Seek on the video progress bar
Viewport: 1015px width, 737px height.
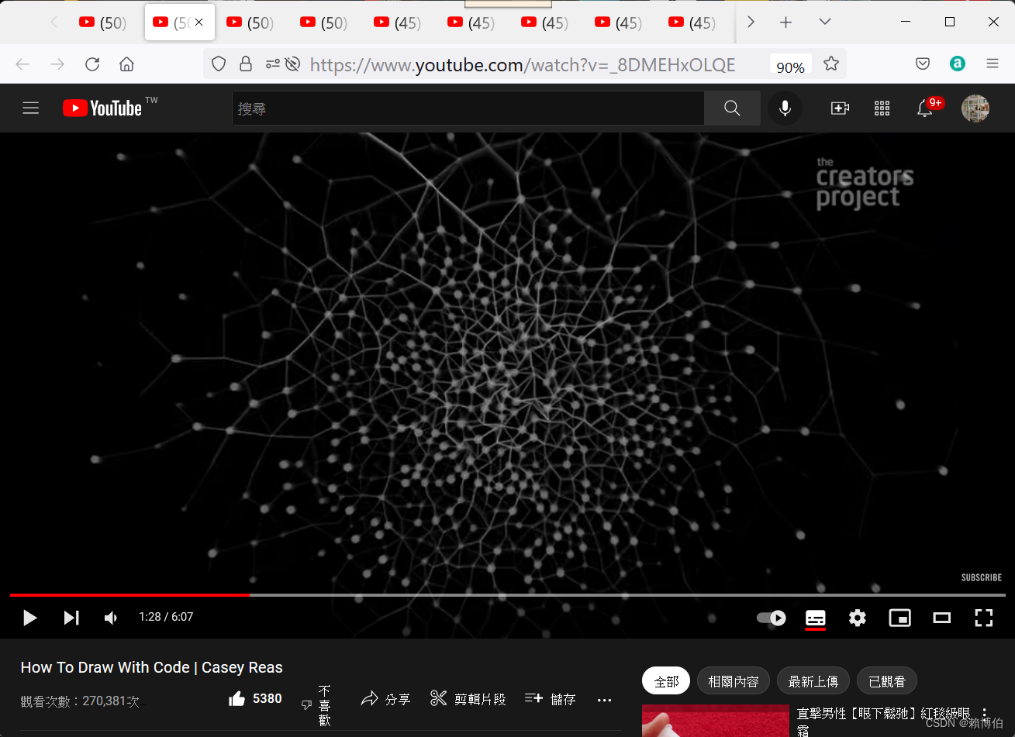(507, 595)
